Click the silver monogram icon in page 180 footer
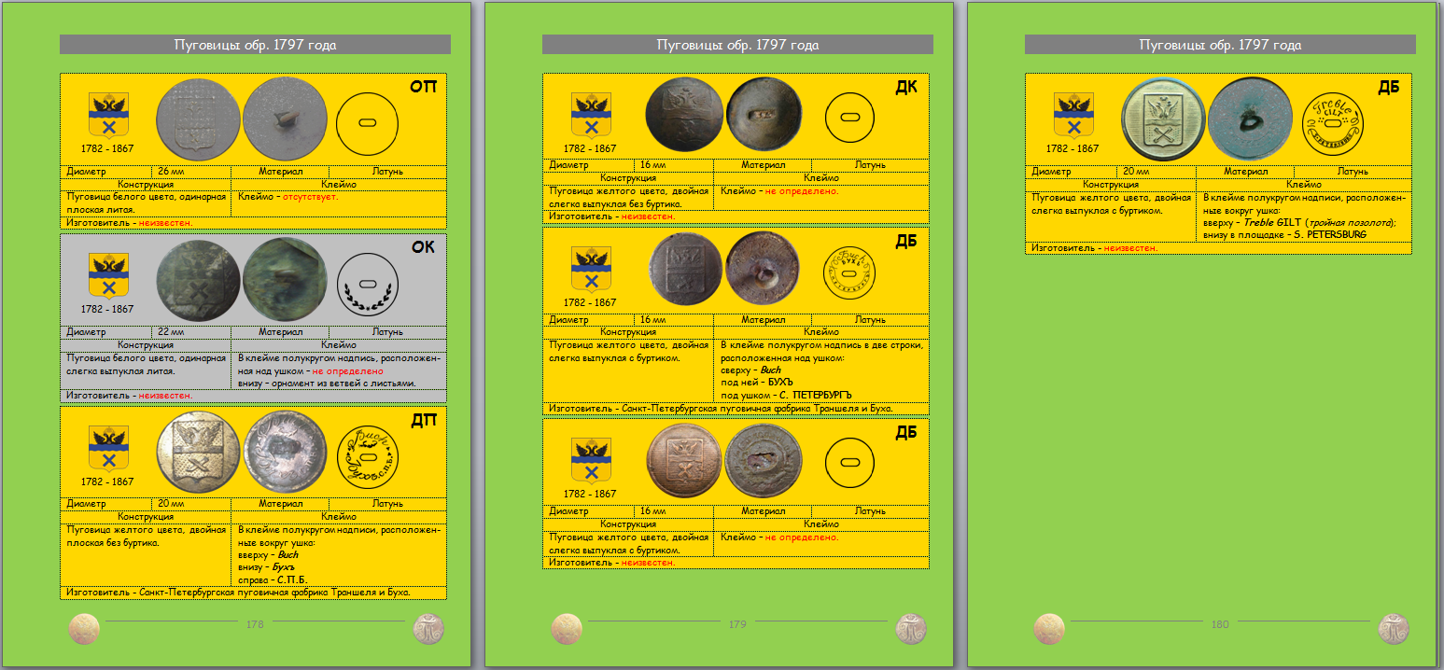Image resolution: width=1444 pixels, height=670 pixels. (1394, 628)
